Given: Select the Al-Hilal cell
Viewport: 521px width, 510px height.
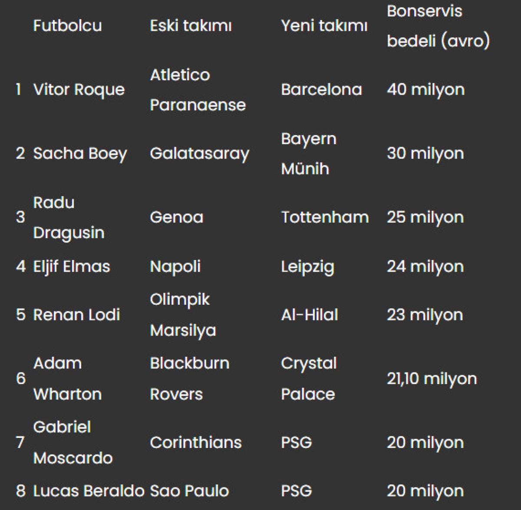Looking at the screenshot, I should [309, 315].
